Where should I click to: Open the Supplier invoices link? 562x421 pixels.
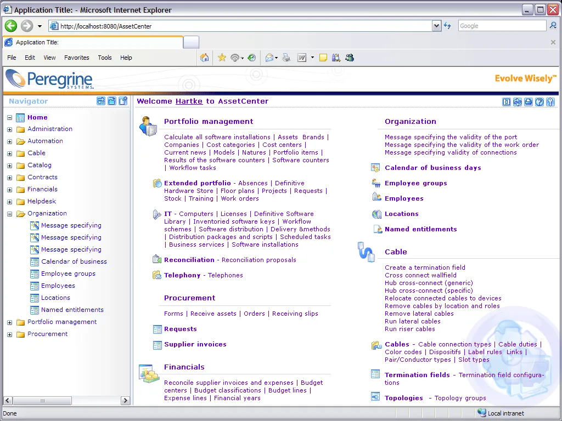(x=195, y=344)
